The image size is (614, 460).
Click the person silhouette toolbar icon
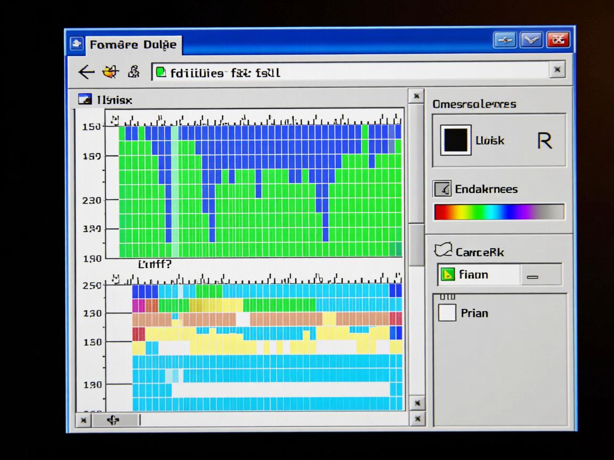[133, 72]
